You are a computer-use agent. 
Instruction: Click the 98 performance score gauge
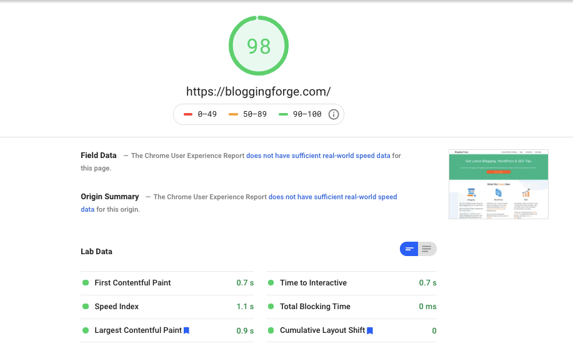(259, 46)
